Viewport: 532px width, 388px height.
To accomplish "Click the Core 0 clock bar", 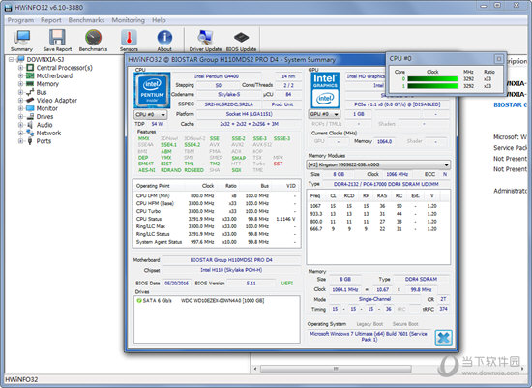I will pos(432,79).
